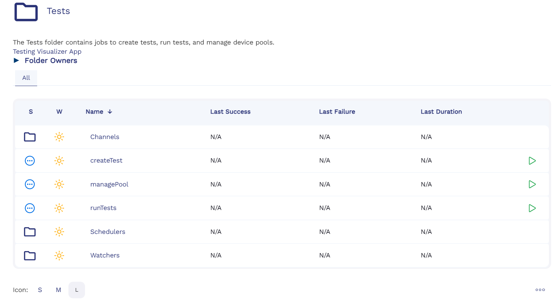Open the Testing Visualizer App link
The width and height of the screenshot is (557, 306).
click(x=47, y=51)
